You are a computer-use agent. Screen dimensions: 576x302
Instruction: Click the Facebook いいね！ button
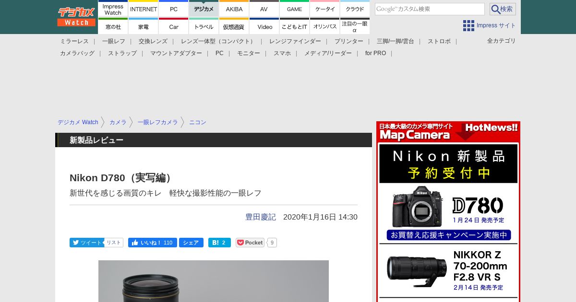pos(153,243)
